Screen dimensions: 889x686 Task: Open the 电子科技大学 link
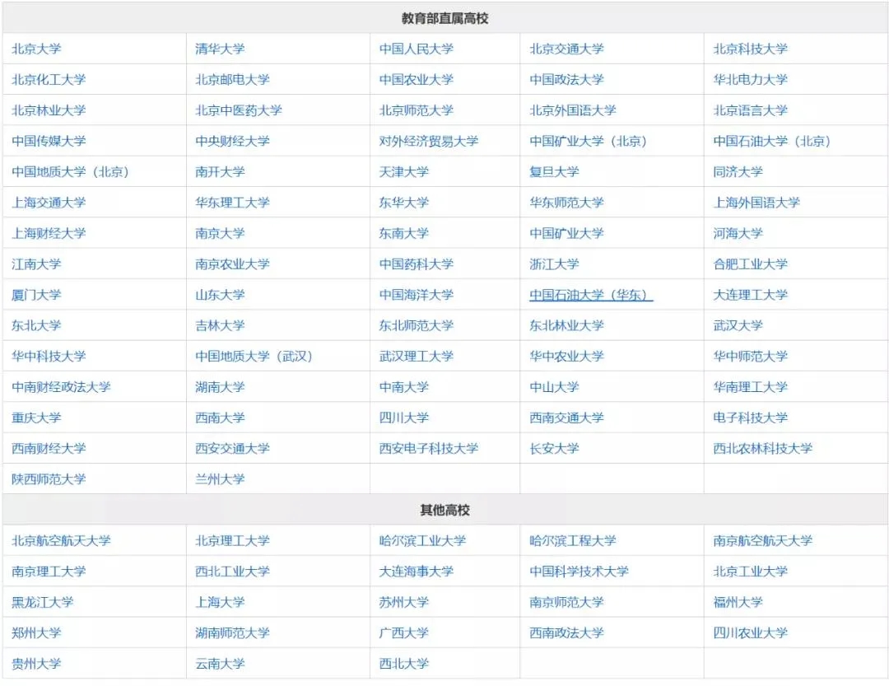750,417
